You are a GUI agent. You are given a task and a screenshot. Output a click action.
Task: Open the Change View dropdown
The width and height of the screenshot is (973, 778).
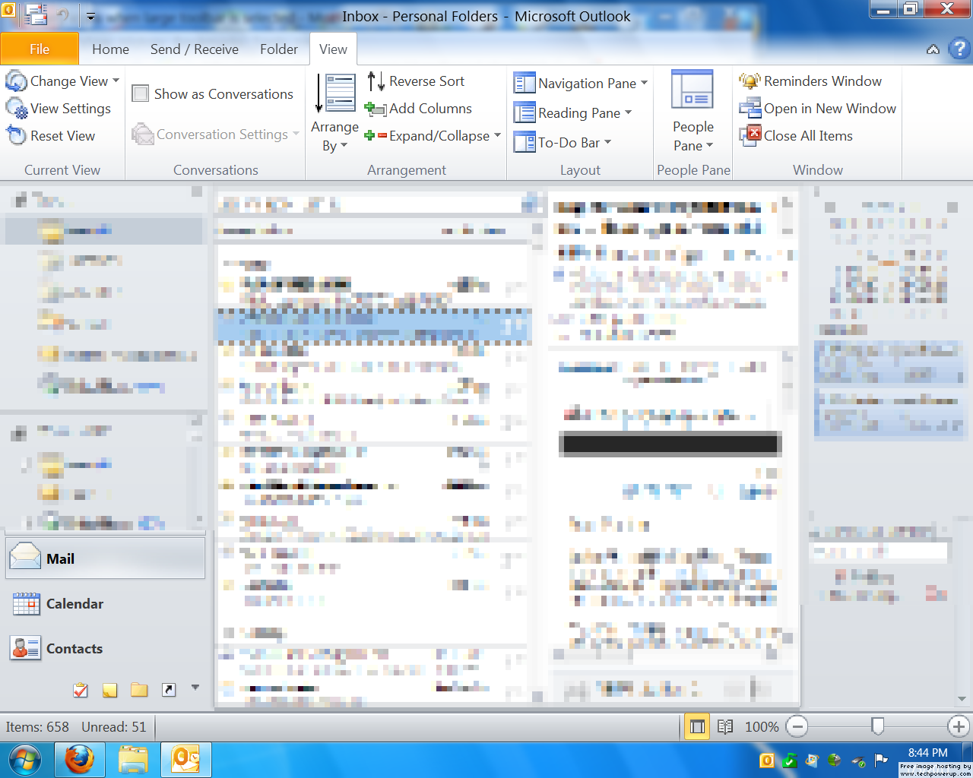click(63, 81)
